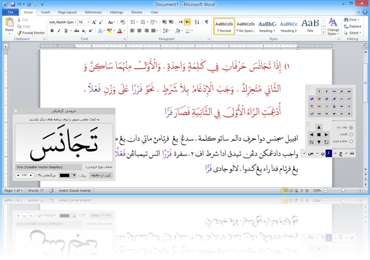The height and width of the screenshot is (260, 370).
Task: Apply bold formatting from the ribbon
Action: click(x=51, y=31)
